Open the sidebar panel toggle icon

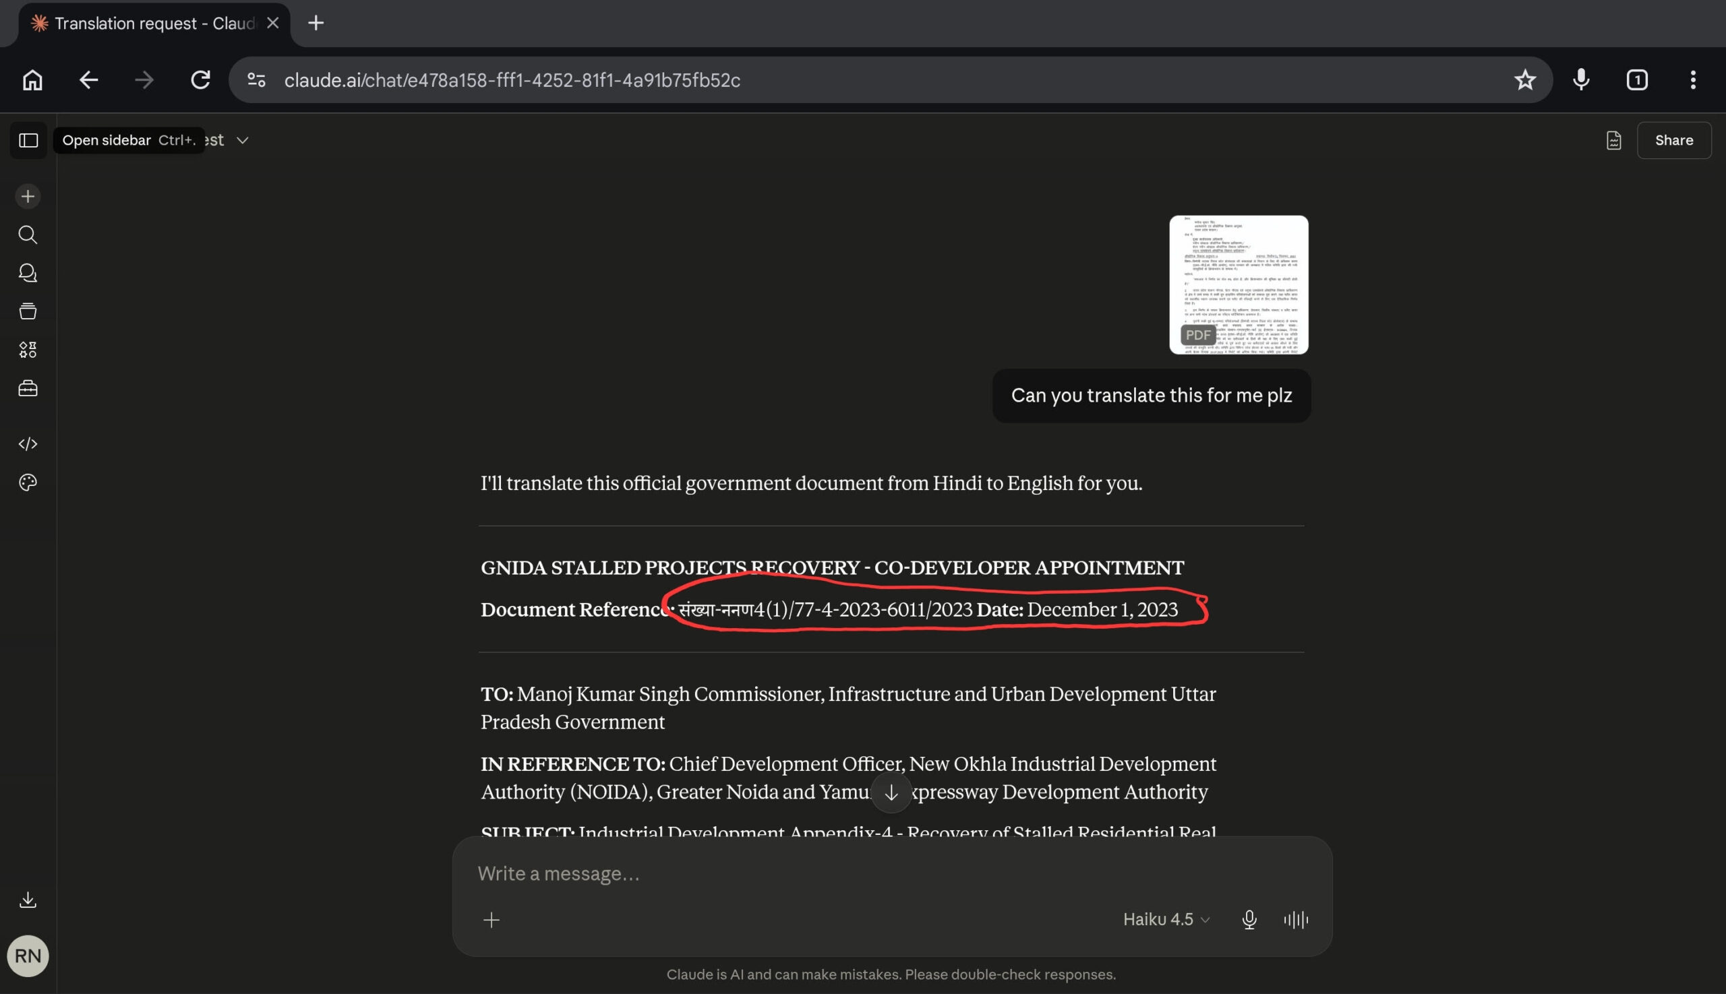(x=28, y=141)
